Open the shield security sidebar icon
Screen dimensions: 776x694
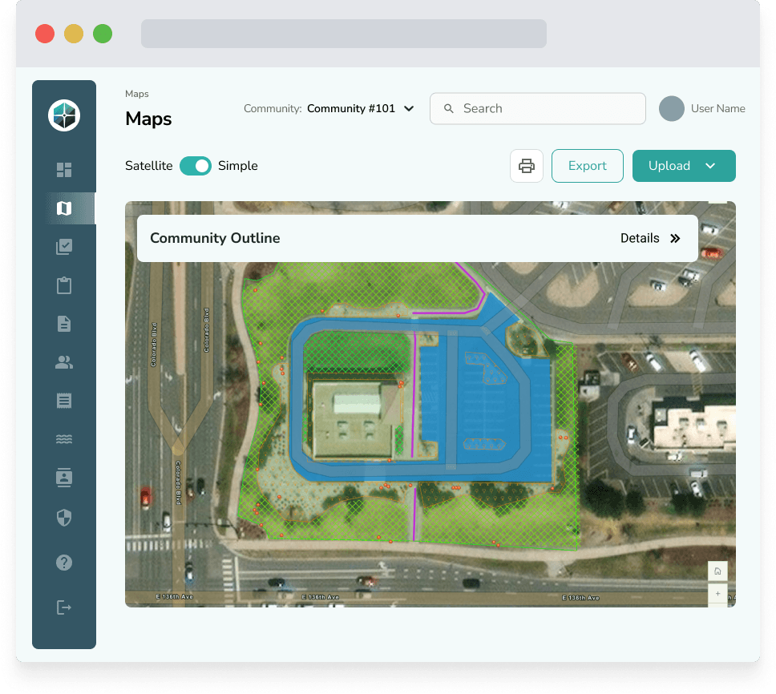[x=64, y=518]
